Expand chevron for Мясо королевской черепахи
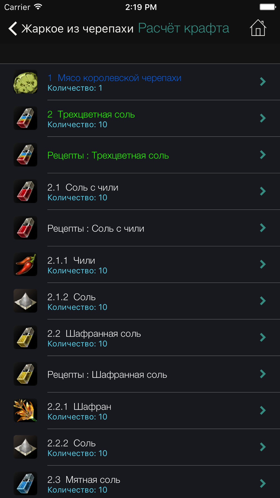This screenshot has width=280, height=498. 263,82
